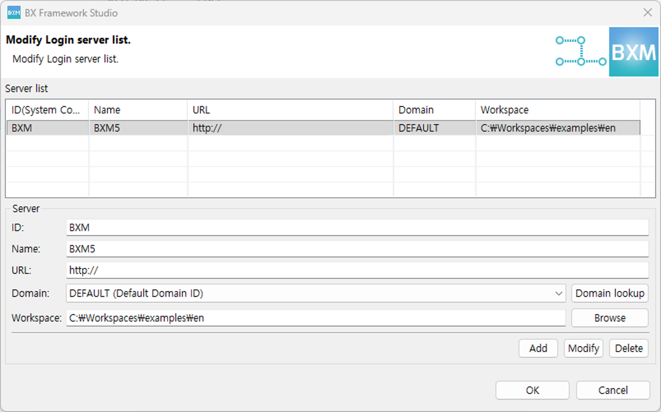Dismiss the dialog via Cancel
Image resolution: width=661 pixels, height=412 pixels.
pos(613,390)
